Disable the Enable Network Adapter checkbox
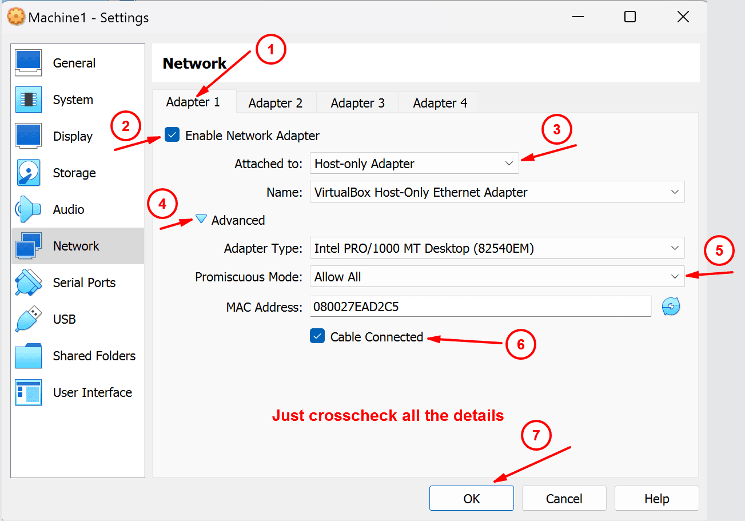This screenshot has height=521, width=745. [x=172, y=135]
